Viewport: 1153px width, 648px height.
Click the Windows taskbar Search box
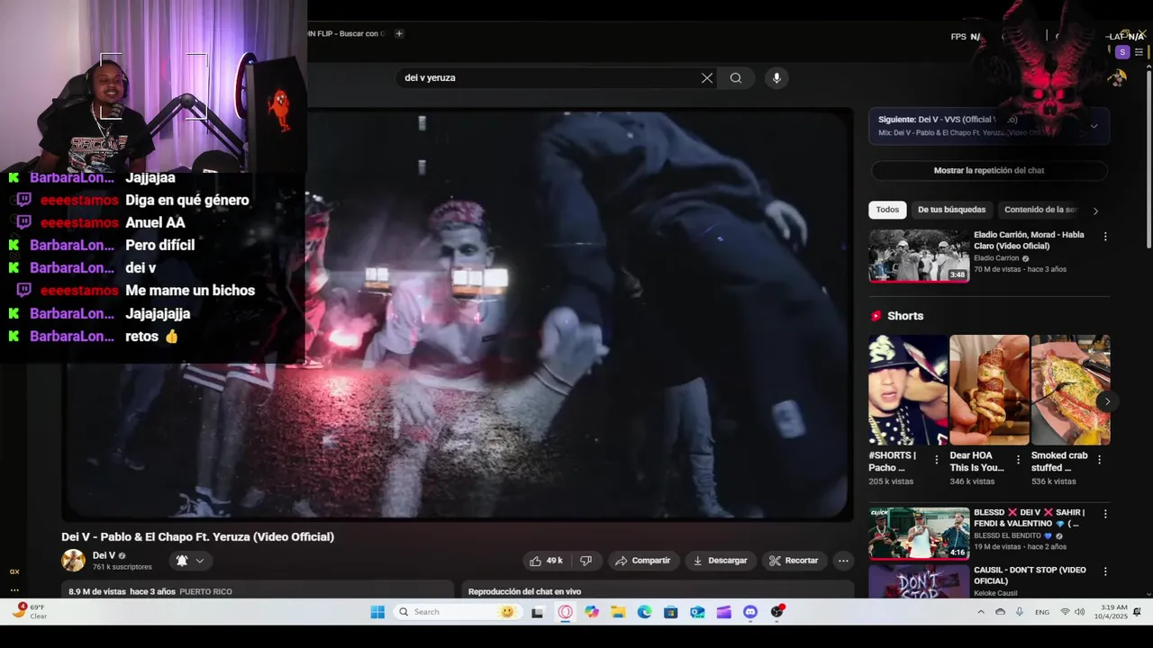click(x=456, y=612)
